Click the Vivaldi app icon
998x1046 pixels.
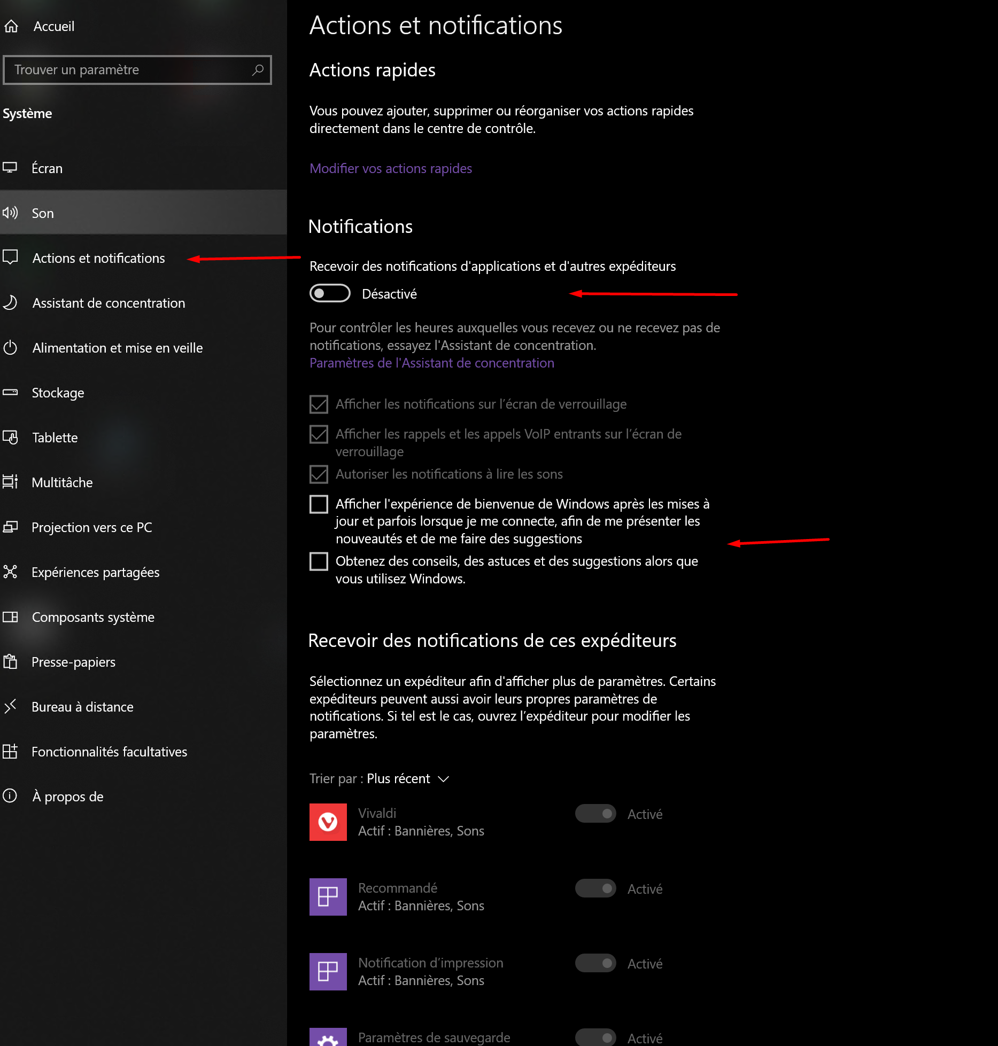pos(328,822)
